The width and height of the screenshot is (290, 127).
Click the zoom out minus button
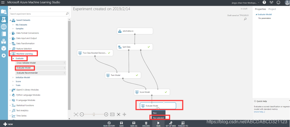(82, 114)
